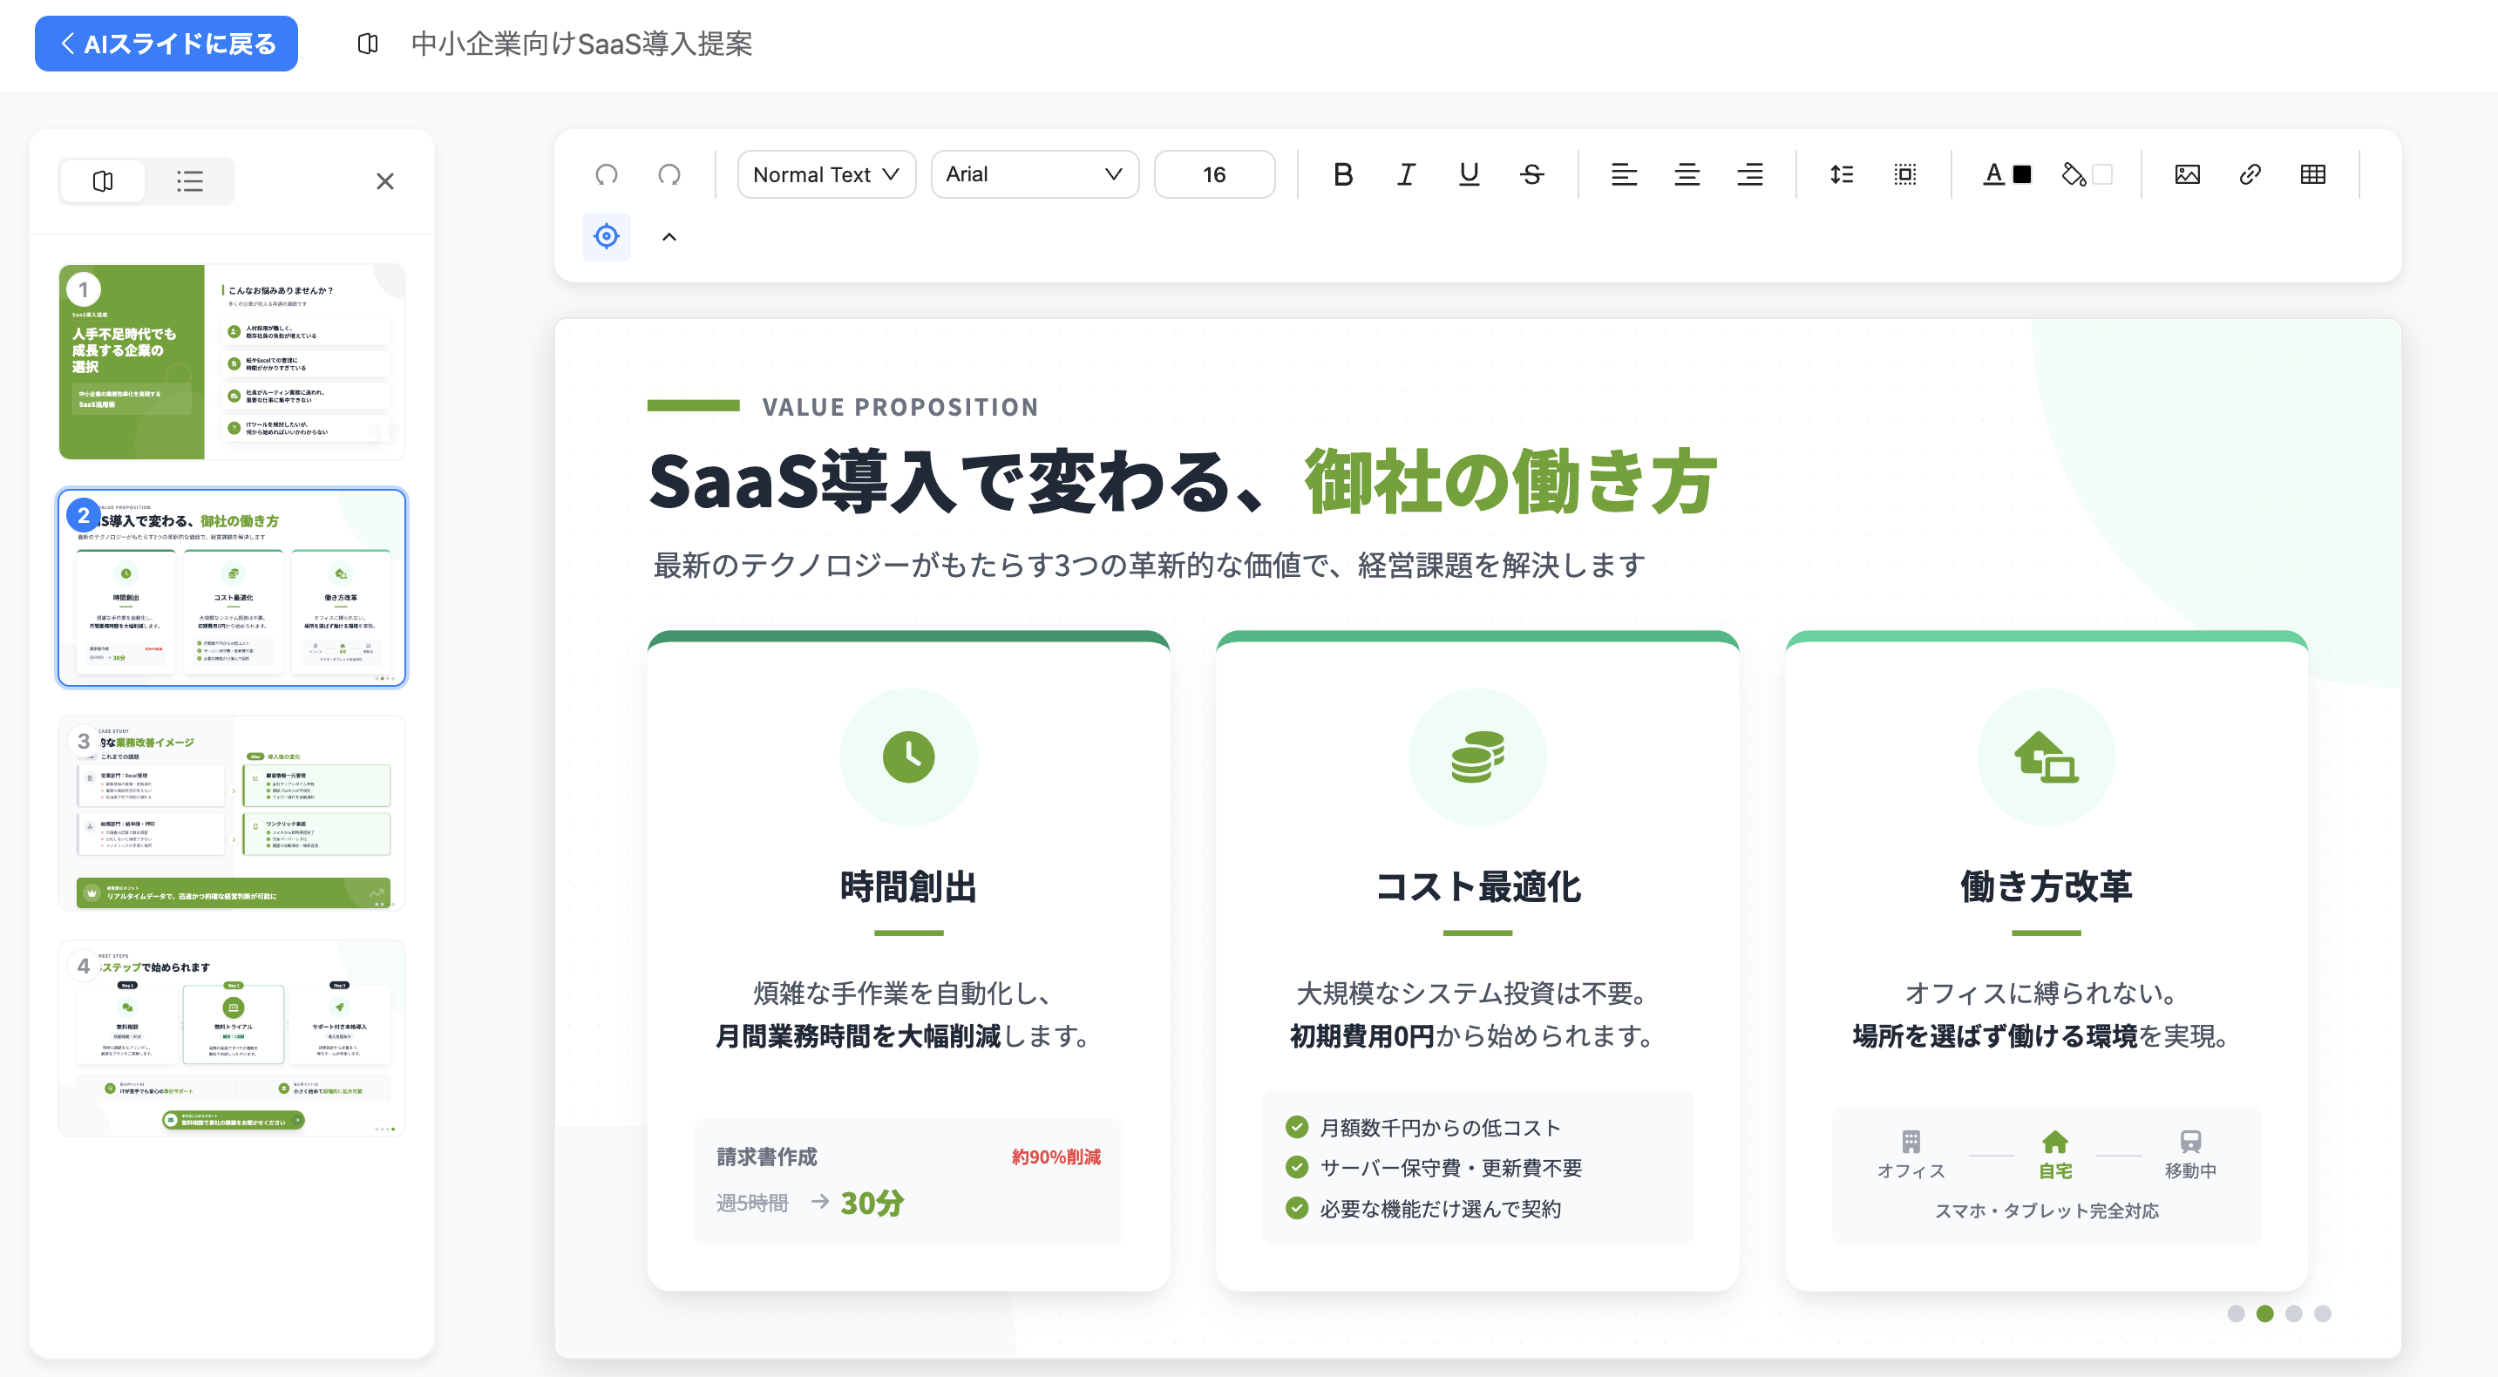Click the font size field showing 16
The image size is (2498, 1377).
tap(1214, 174)
